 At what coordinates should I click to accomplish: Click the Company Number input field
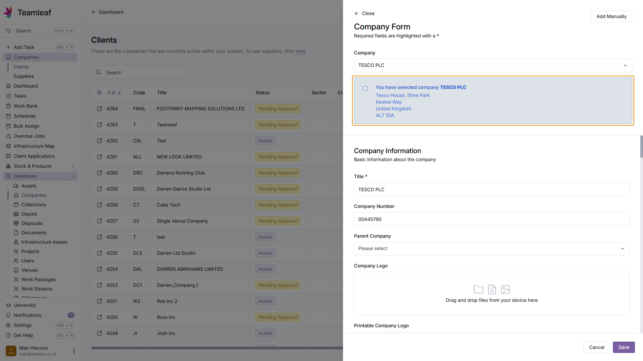(491, 219)
